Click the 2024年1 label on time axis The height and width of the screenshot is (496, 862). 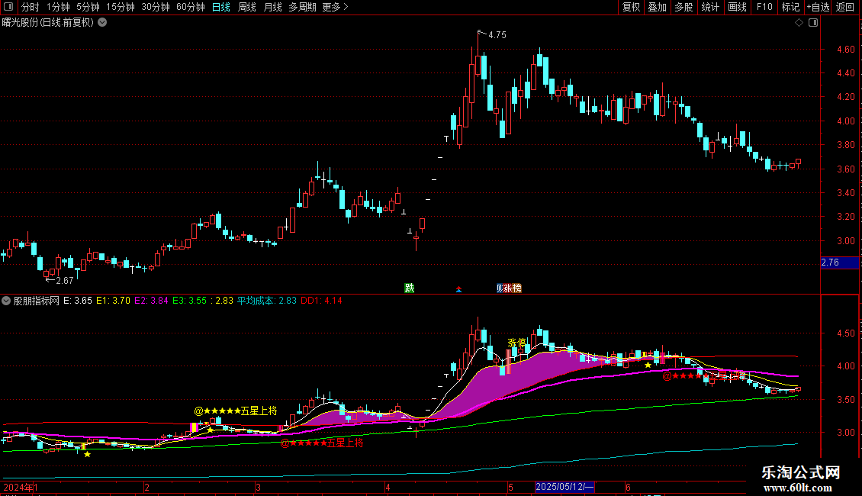pyautogui.click(x=21, y=487)
